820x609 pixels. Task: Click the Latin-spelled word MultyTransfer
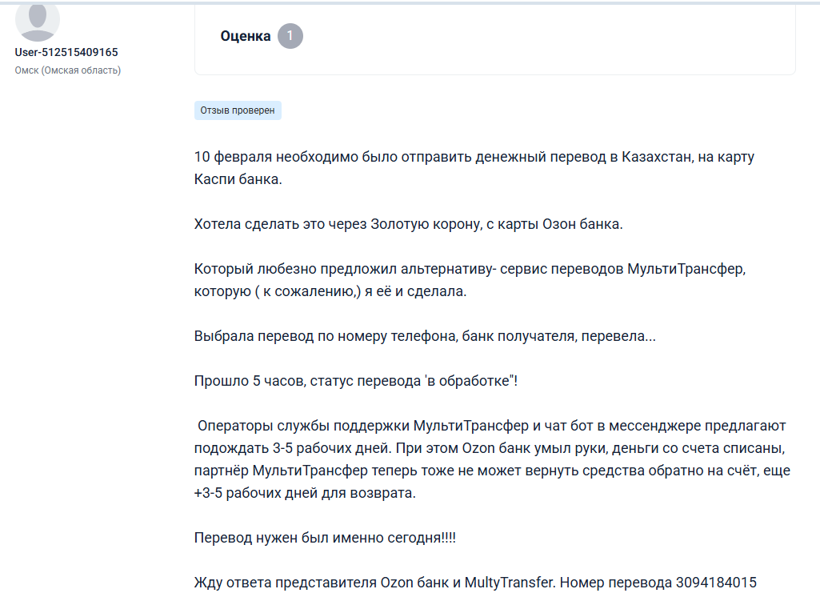point(509,583)
